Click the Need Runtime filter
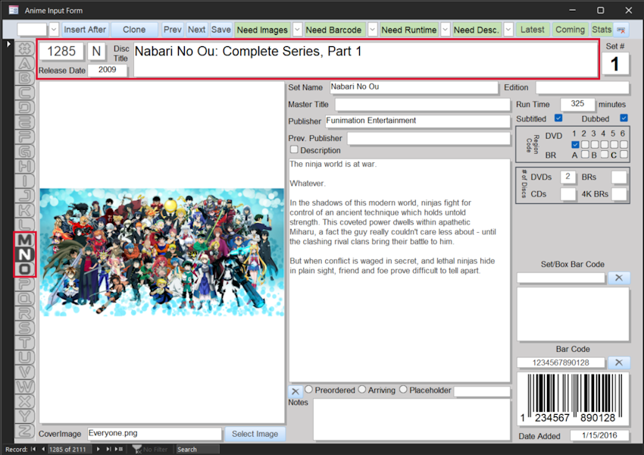Viewport: 644px width, 455px height. [x=409, y=30]
